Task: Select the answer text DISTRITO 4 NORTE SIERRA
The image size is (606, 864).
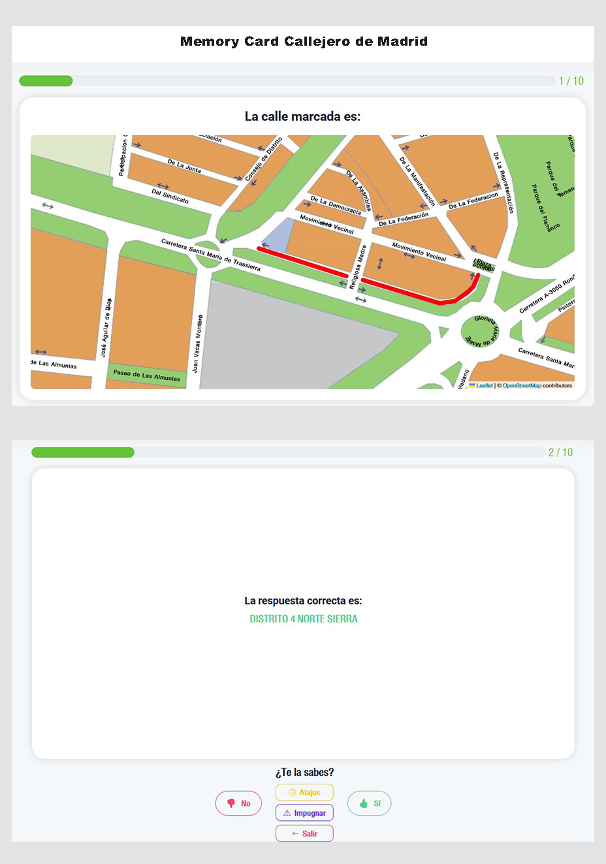Action: click(x=304, y=619)
